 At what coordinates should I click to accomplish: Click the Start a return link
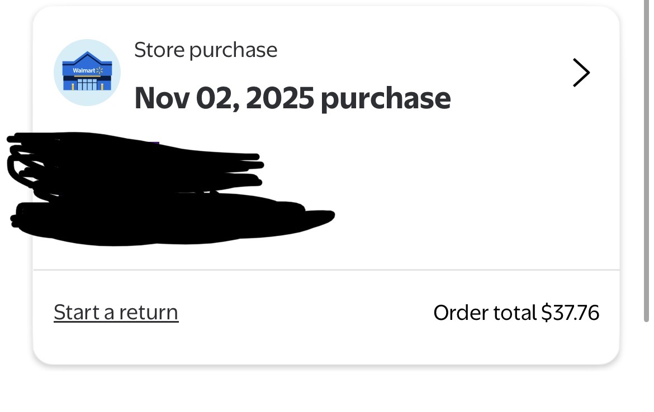pyautogui.click(x=116, y=312)
